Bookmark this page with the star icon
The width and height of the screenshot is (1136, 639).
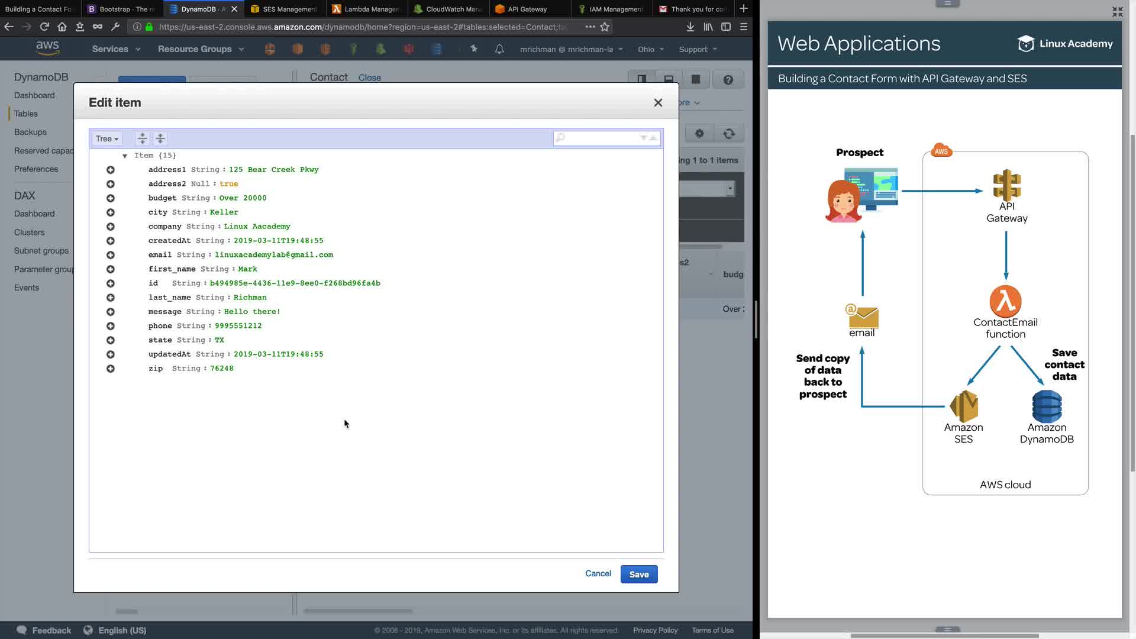605,27
